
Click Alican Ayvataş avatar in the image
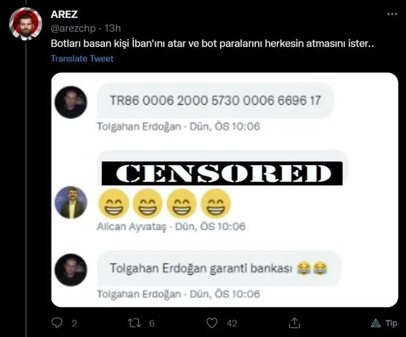(71, 202)
